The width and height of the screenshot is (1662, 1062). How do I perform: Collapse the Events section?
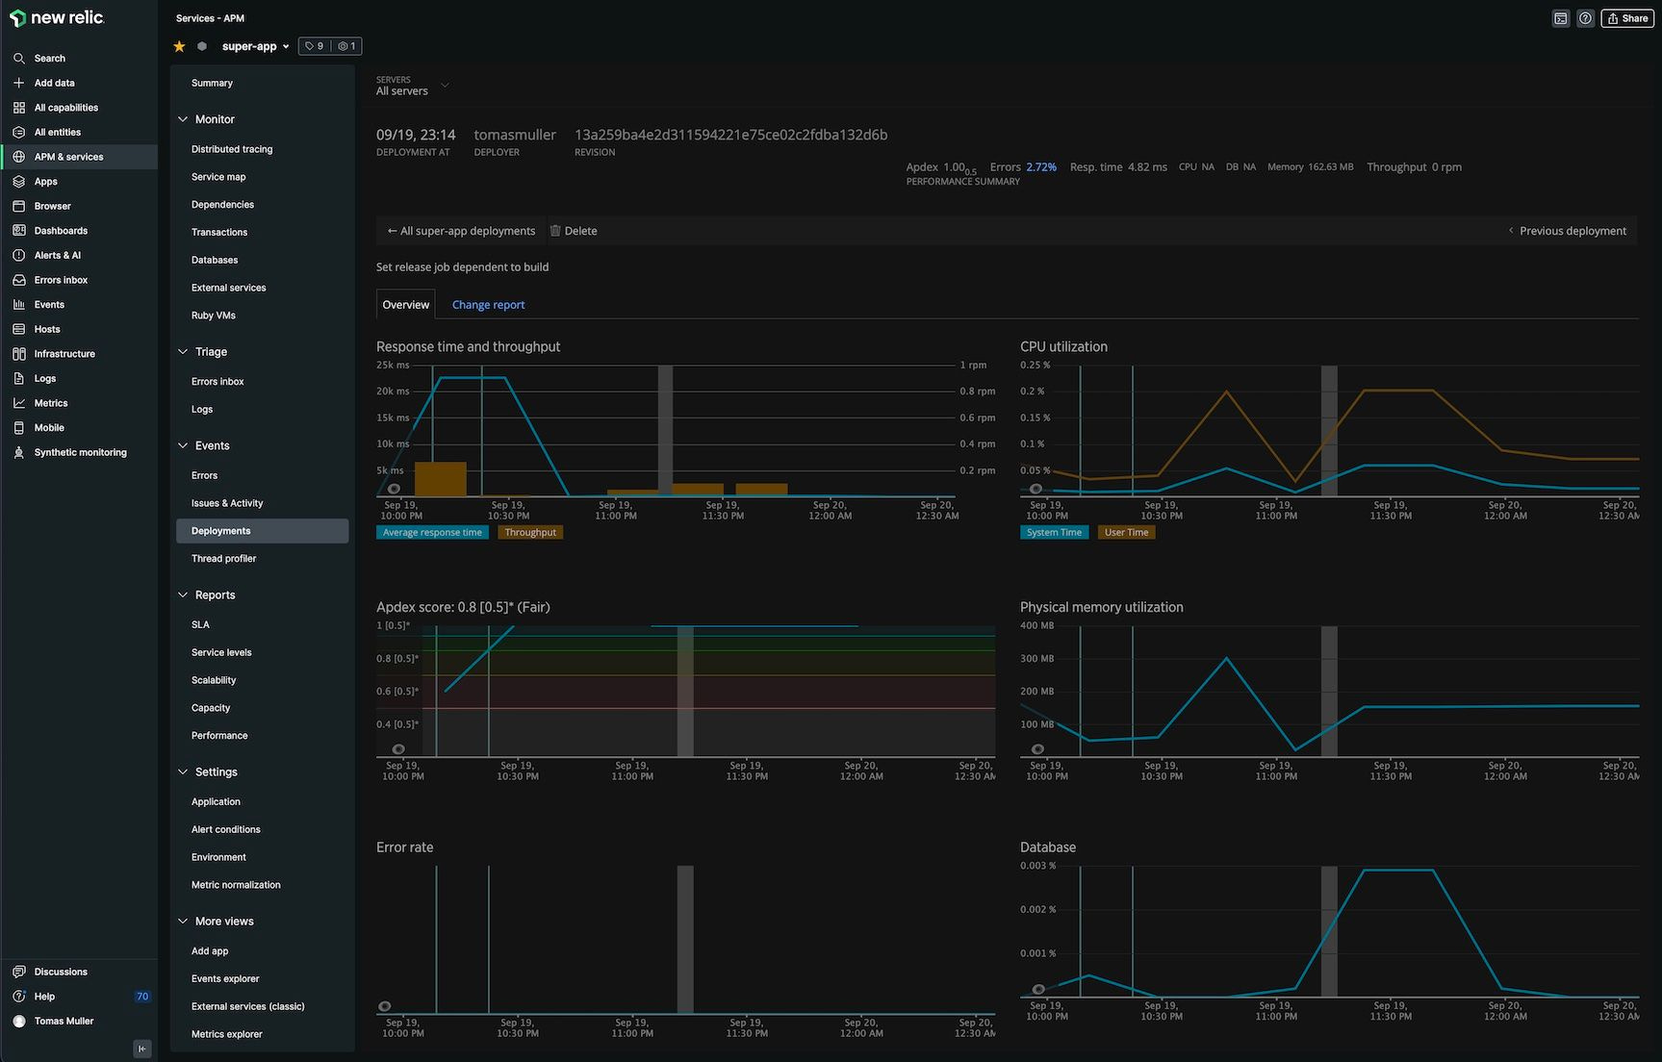pos(183,445)
